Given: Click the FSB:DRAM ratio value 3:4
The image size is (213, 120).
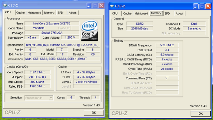Looking at the screenshot, I should (167, 50).
